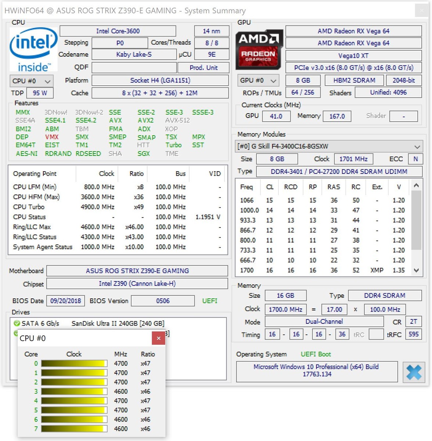This screenshot has height=441, width=432.
Task: Click the DDR4-3401 / PC4-27200 type field
Action: (x=339, y=172)
